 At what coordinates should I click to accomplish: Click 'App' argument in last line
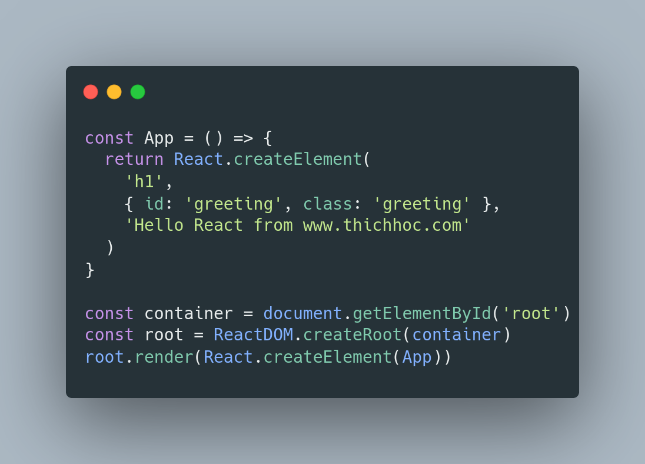(x=417, y=357)
